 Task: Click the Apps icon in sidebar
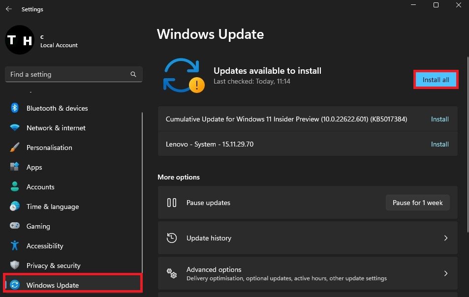tap(15, 167)
